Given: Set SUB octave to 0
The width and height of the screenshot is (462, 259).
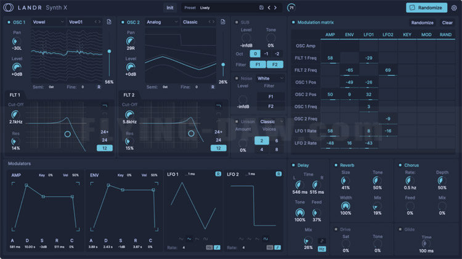Looking at the screenshot, I should (x=255, y=54).
